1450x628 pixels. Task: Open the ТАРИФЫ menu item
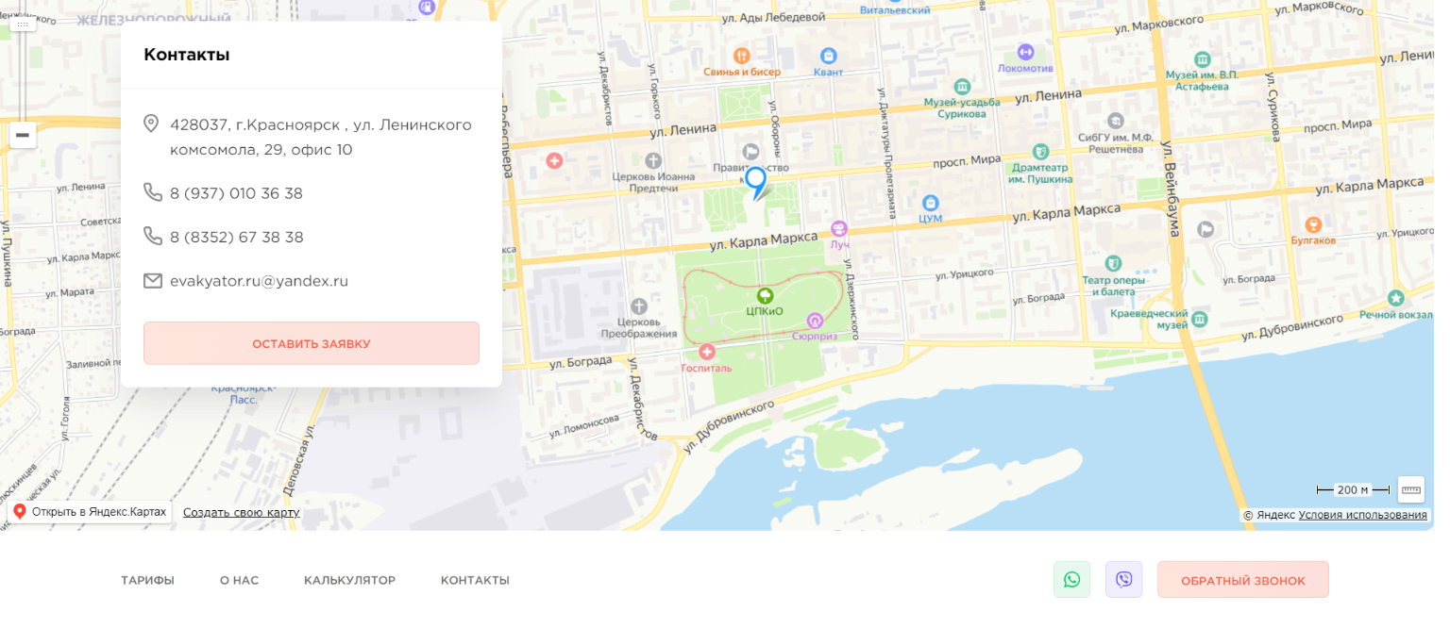(147, 580)
